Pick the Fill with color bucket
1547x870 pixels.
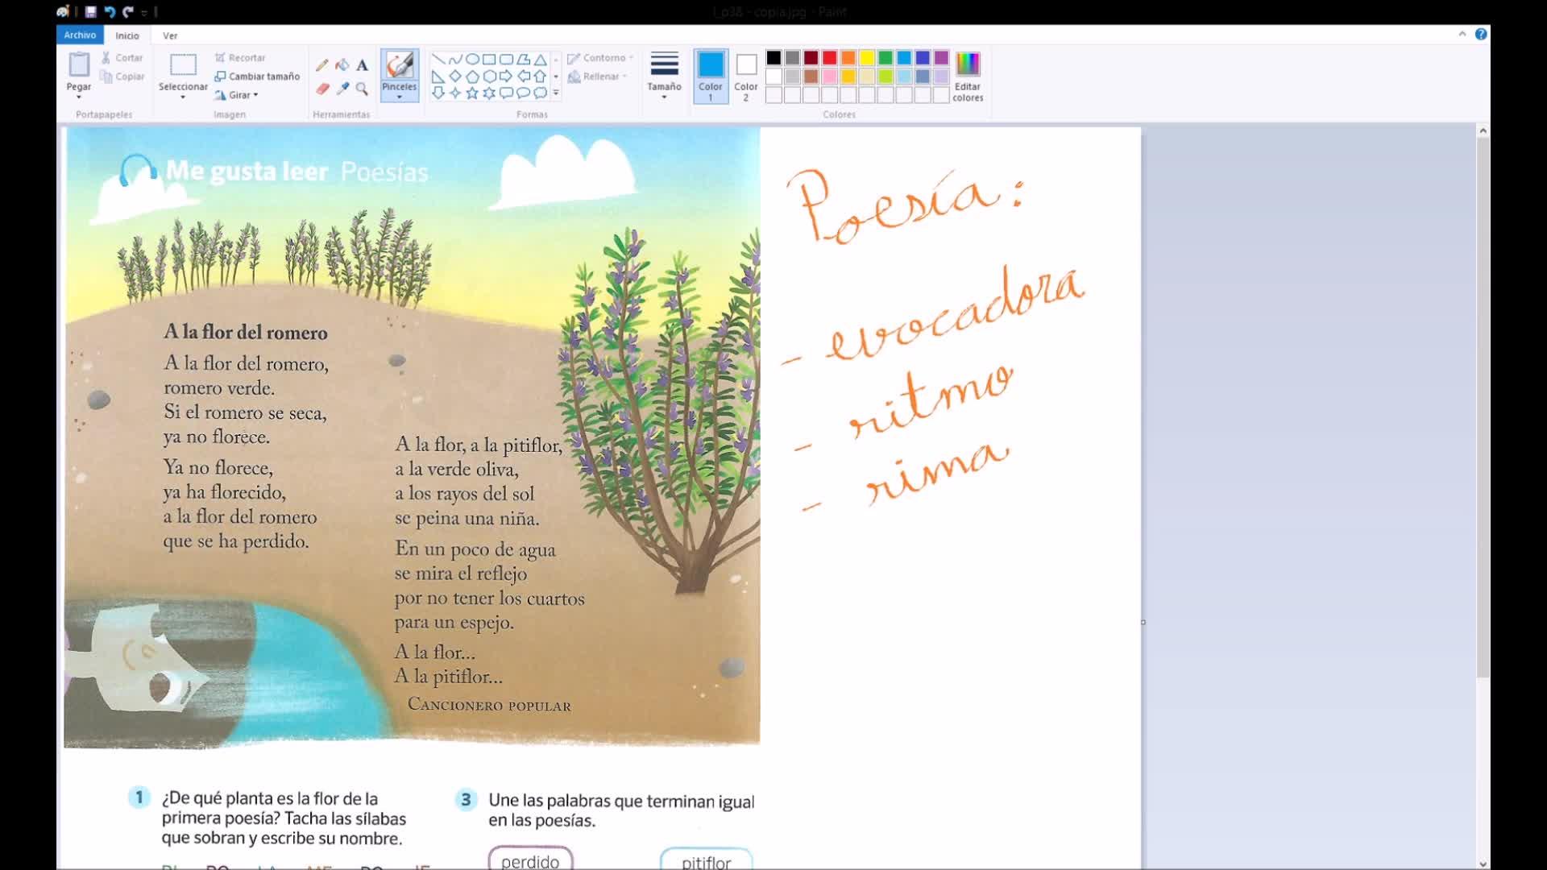click(342, 65)
